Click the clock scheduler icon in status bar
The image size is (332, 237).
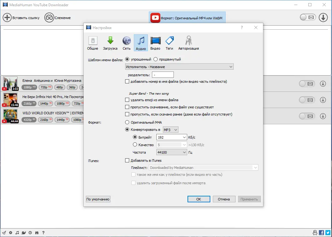(30, 233)
